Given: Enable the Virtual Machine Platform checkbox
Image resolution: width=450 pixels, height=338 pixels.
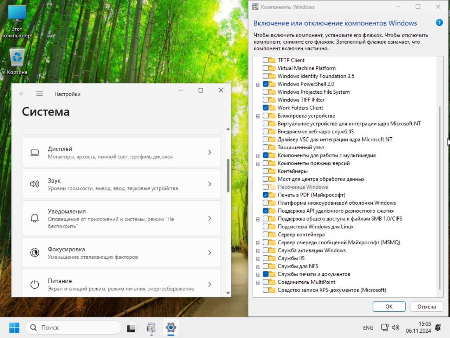Looking at the screenshot, I should [266, 68].
